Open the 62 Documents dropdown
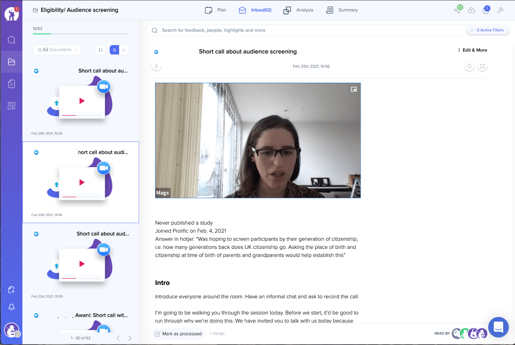This screenshot has width=515, height=345. [57, 50]
